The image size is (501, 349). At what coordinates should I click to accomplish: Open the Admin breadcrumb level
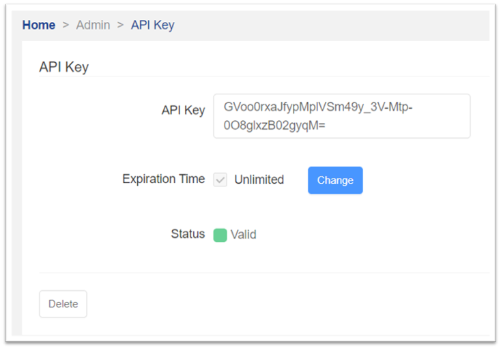93,25
